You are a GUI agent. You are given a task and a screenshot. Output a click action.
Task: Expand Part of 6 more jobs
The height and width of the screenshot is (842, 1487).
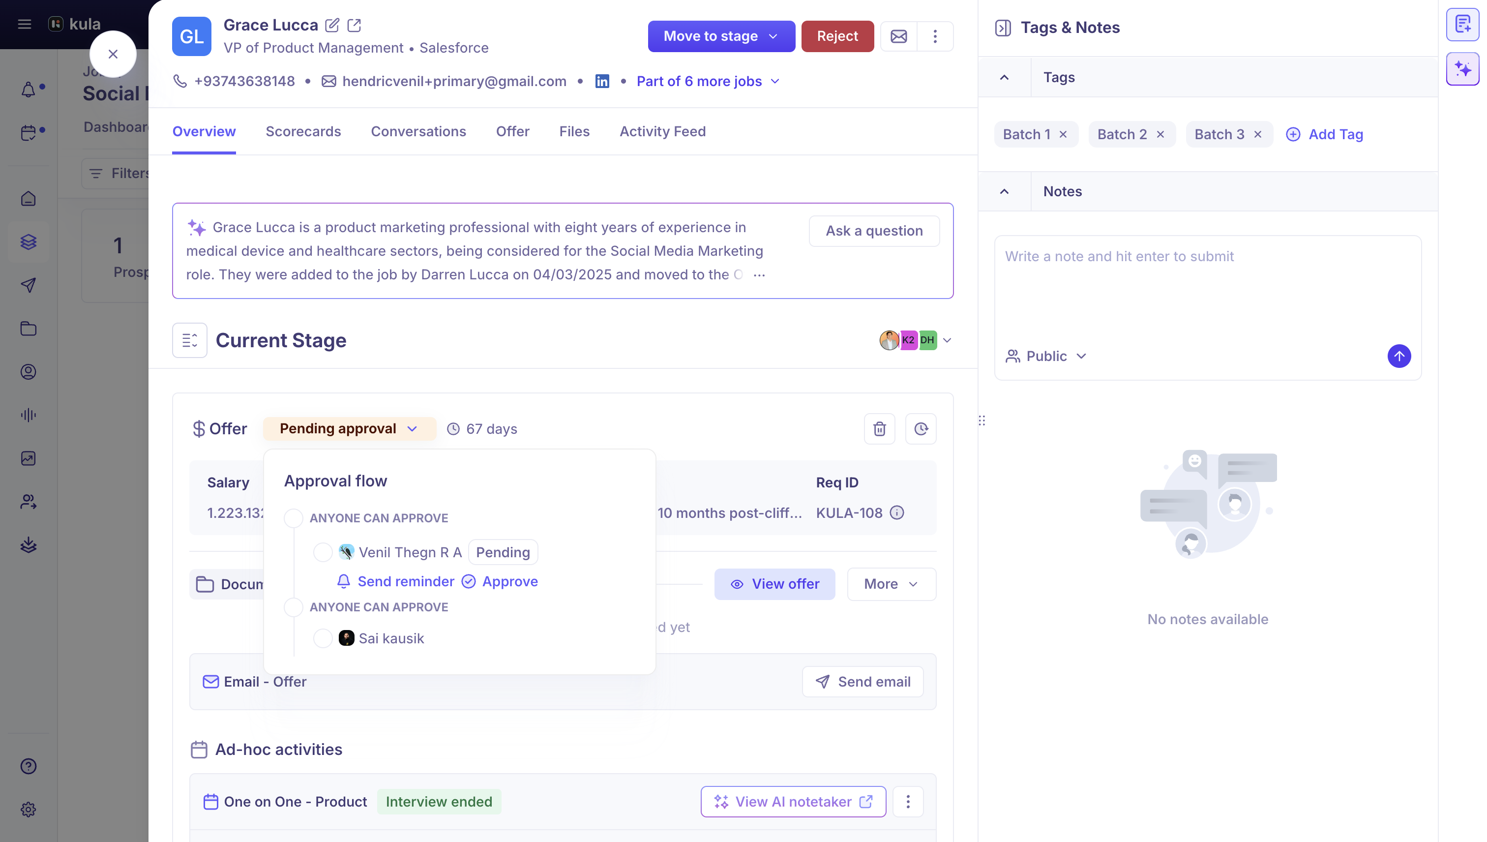[x=708, y=82]
